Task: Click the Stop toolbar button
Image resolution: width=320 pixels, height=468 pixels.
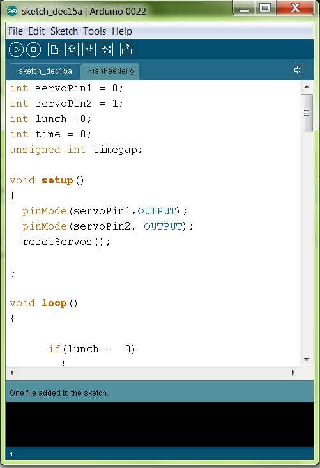Action: tap(34, 50)
